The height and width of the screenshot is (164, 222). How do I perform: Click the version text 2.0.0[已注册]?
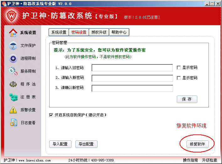pos(147,17)
